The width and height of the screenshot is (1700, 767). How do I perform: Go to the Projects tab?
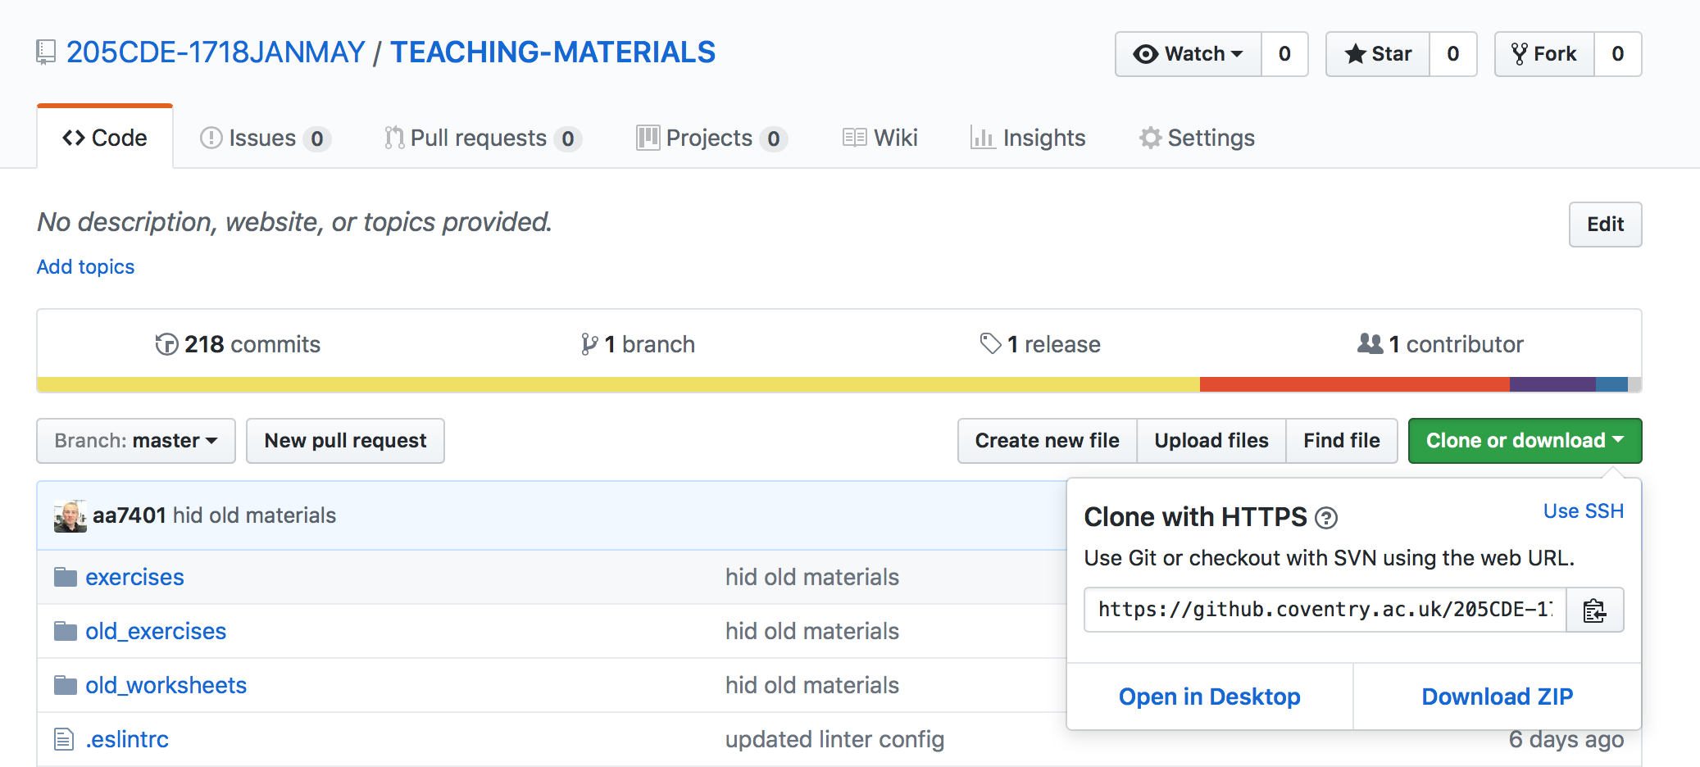tap(711, 138)
